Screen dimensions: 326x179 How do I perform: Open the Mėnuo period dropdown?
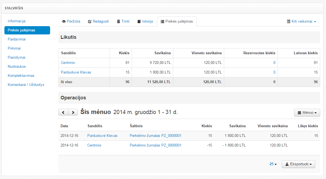pyautogui.click(x=307, y=113)
